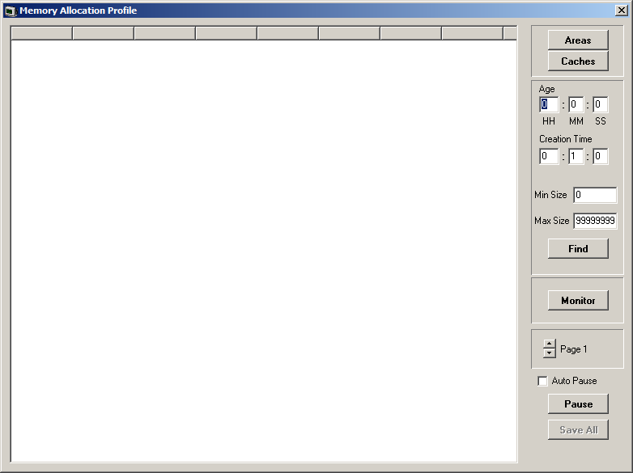This screenshot has height=473, width=633.
Task: Select the Creation Time minutes field showing 1
Action: pyautogui.click(x=576, y=156)
